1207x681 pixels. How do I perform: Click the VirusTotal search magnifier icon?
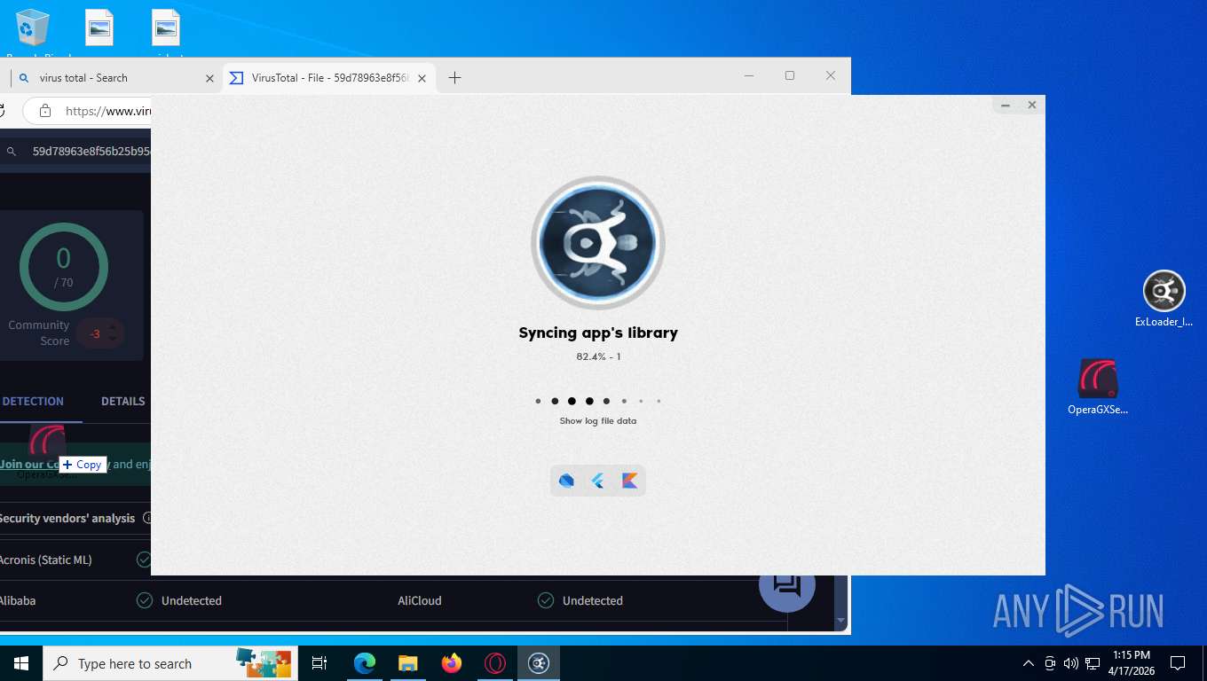12,152
